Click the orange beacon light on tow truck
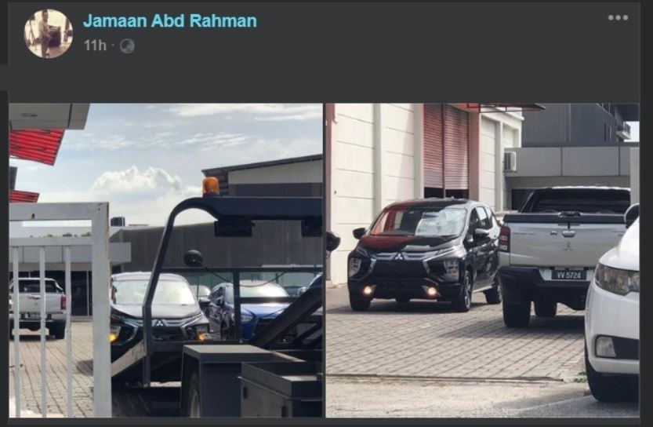 click(x=211, y=186)
